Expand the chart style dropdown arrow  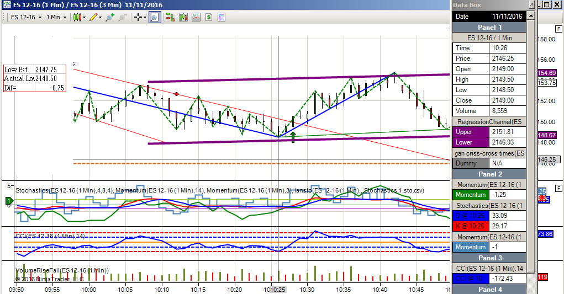pyautogui.click(x=84, y=17)
